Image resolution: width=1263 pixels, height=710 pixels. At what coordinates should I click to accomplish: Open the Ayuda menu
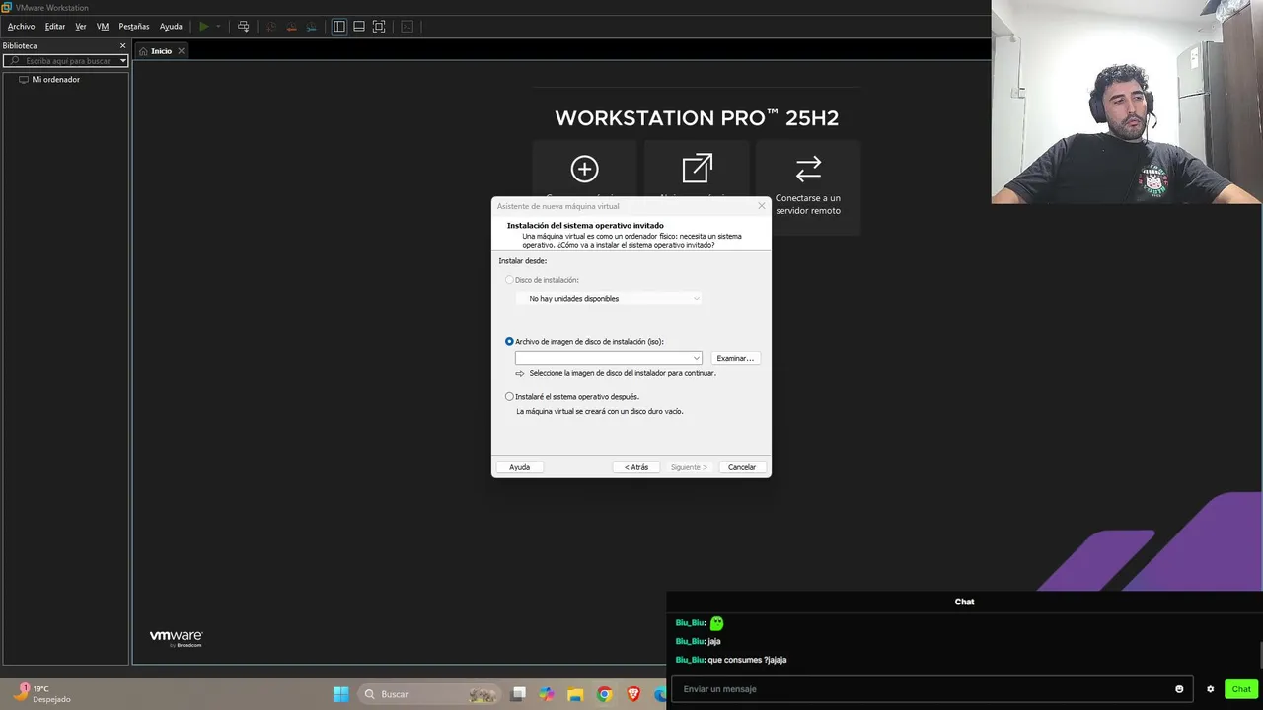171,27
